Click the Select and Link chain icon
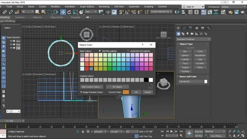This screenshot has height=139, width=247. (x=5, y=12)
